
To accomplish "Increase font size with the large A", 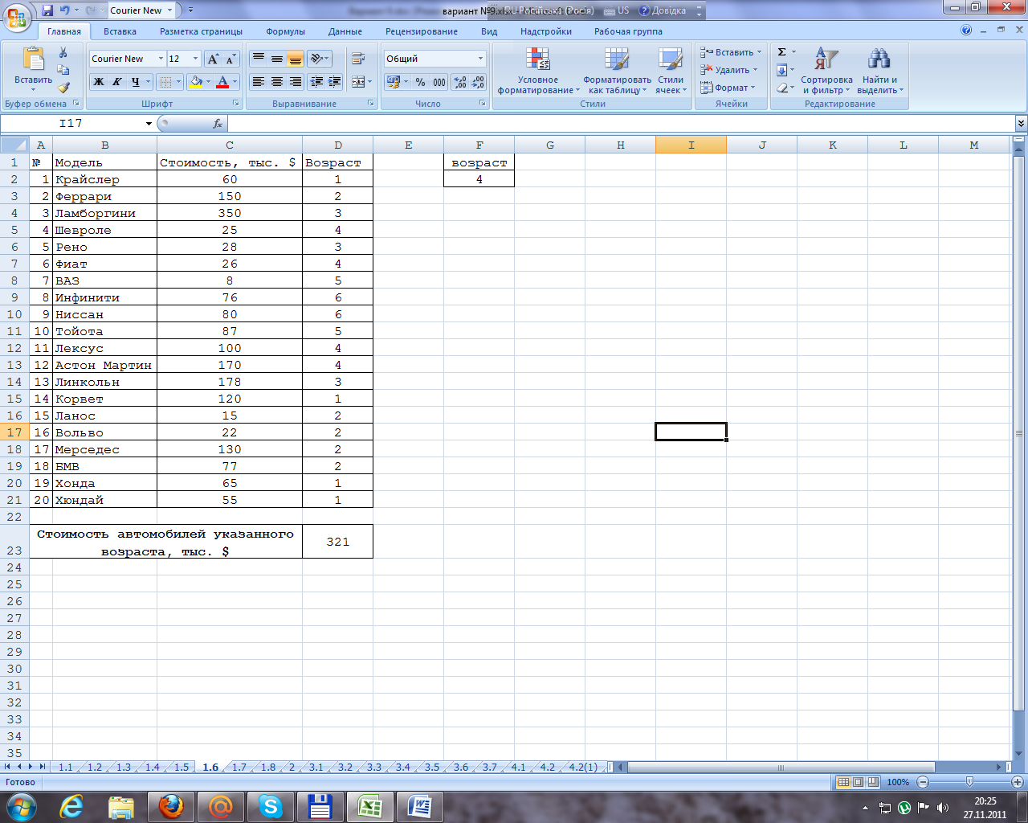I will tap(213, 59).
